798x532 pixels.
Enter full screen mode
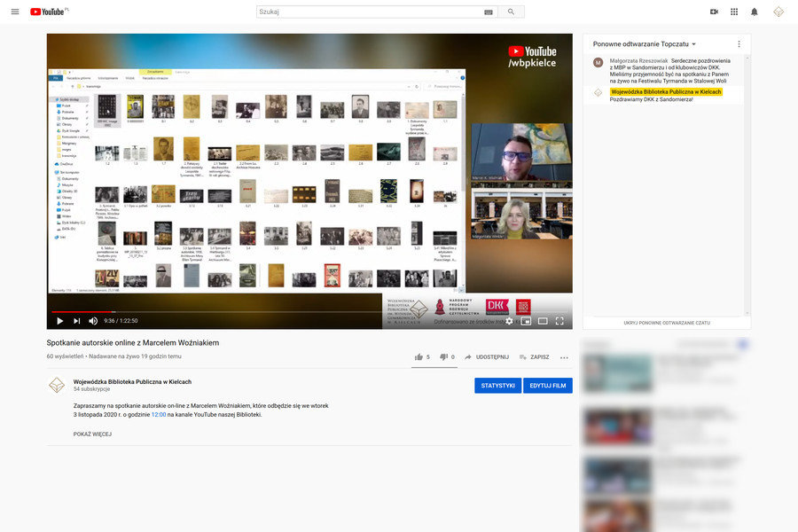coord(559,321)
